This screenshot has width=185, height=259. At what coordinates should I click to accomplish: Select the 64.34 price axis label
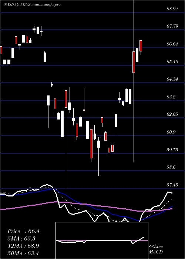click(x=172, y=79)
